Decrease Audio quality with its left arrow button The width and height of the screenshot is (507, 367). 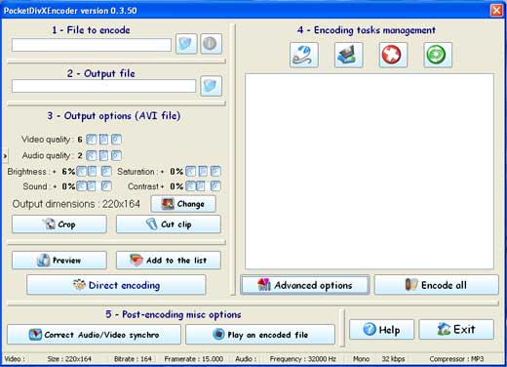click(91, 155)
